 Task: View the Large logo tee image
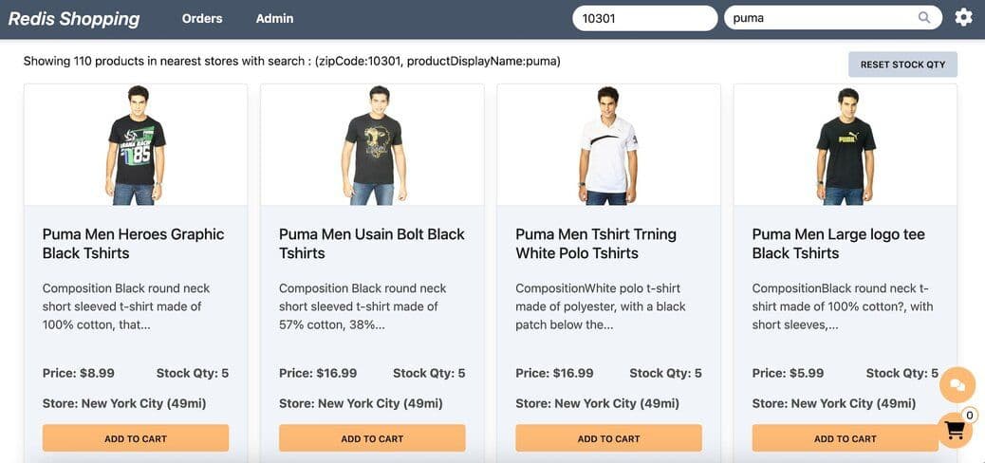[845, 145]
